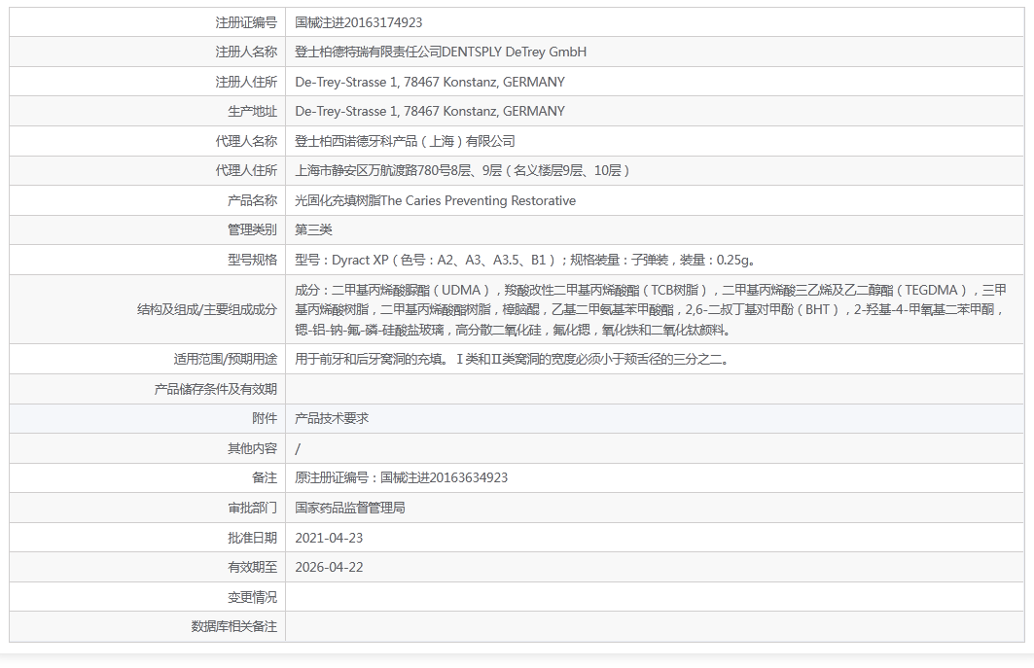This screenshot has height=668, width=1034.
Task: Click the 注册证编号 row label
Action: tap(246, 22)
